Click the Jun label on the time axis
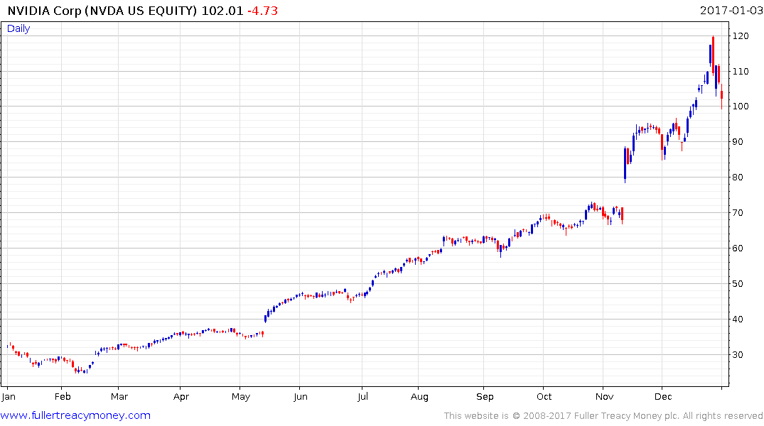 (x=300, y=397)
